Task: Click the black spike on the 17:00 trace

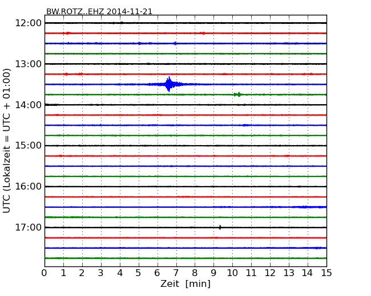Action: (220, 227)
